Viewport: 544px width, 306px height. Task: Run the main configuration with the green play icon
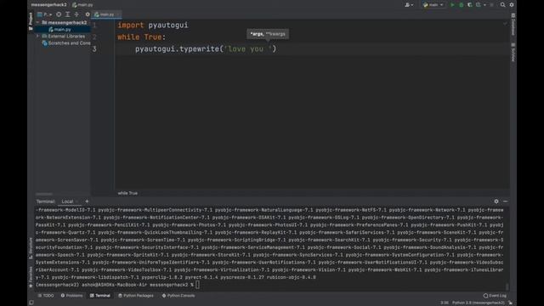click(x=452, y=5)
